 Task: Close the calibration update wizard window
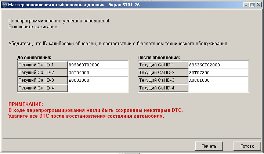pos(258,5)
